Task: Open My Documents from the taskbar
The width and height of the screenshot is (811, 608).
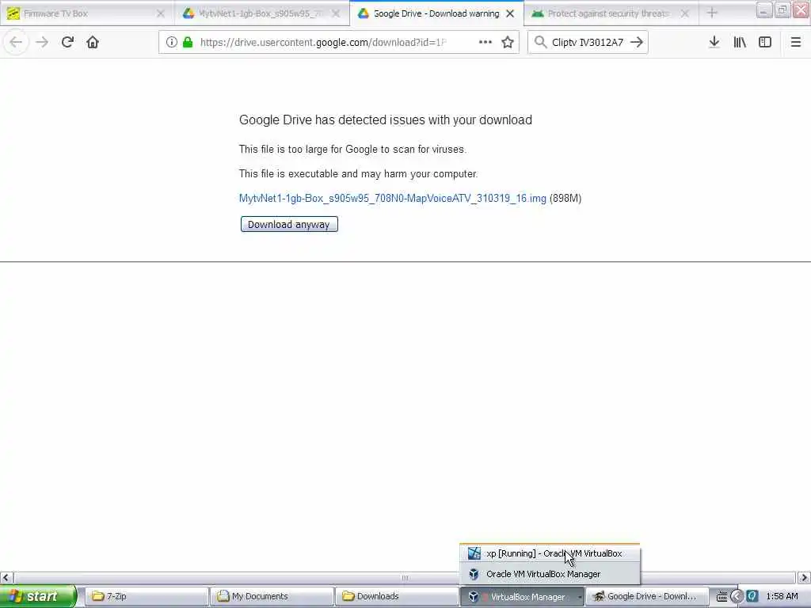Action: click(x=272, y=596)
